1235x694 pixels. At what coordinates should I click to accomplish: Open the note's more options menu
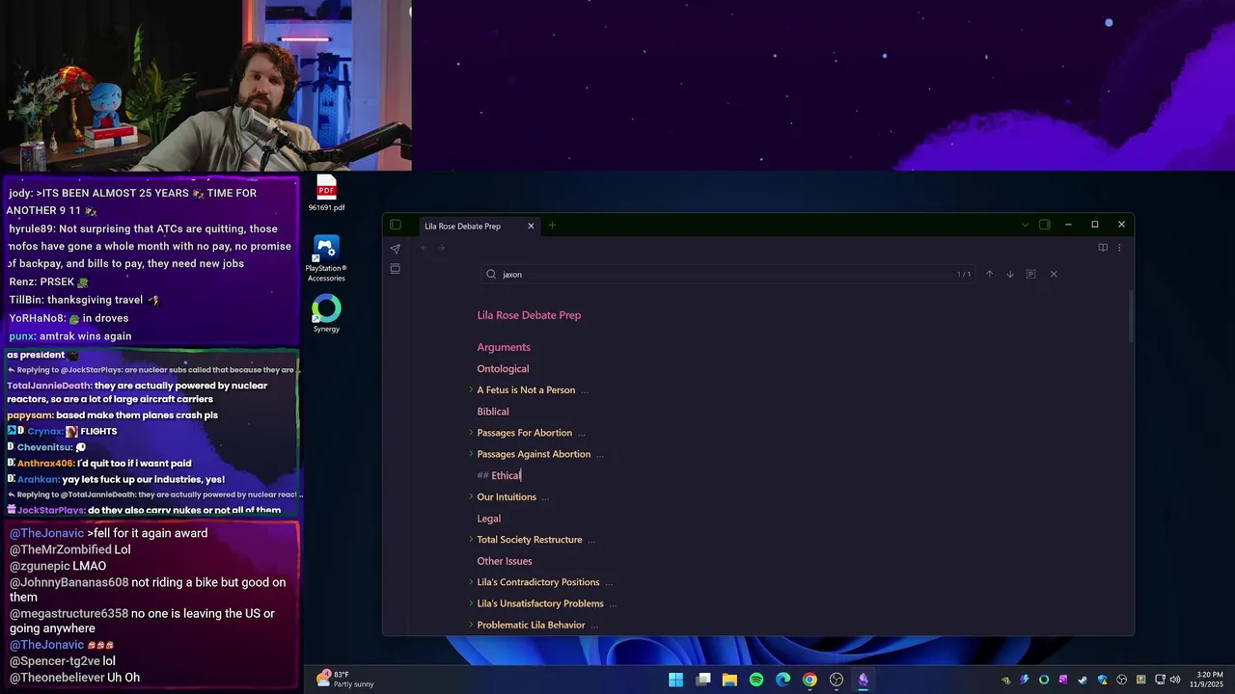point(1119,248)
